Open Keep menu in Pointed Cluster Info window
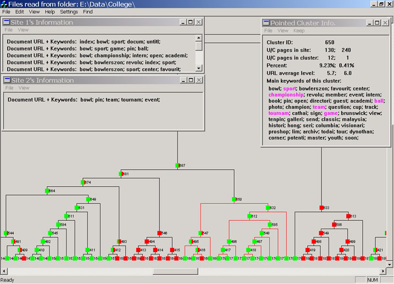394x284 pixels. click(299, 31)
